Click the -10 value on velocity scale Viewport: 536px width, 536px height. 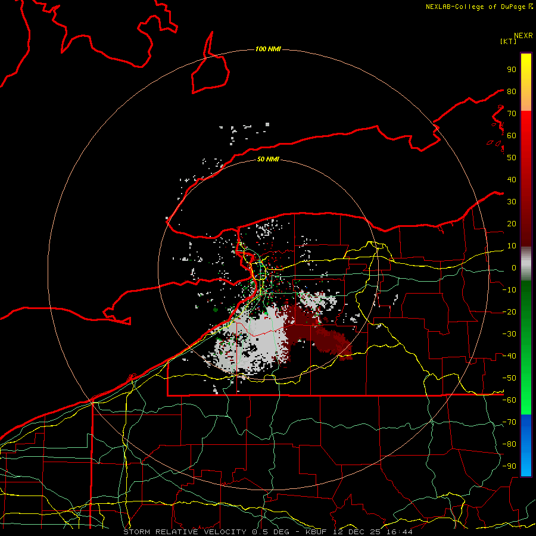(509, 290)
